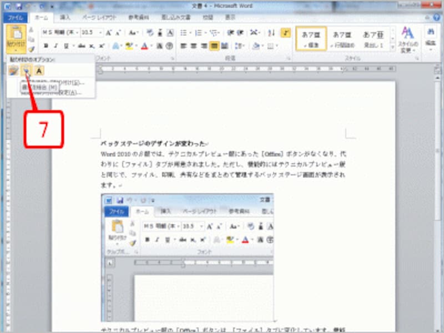Screen dimensions: 444x333
Task: Open the font color dropdown arrow
Action: 150,44
